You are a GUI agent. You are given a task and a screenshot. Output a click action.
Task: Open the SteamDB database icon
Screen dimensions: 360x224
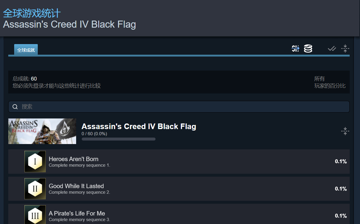(x=308, y=49)
